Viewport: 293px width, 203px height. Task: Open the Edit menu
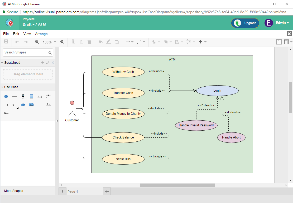tap(16, 34)
